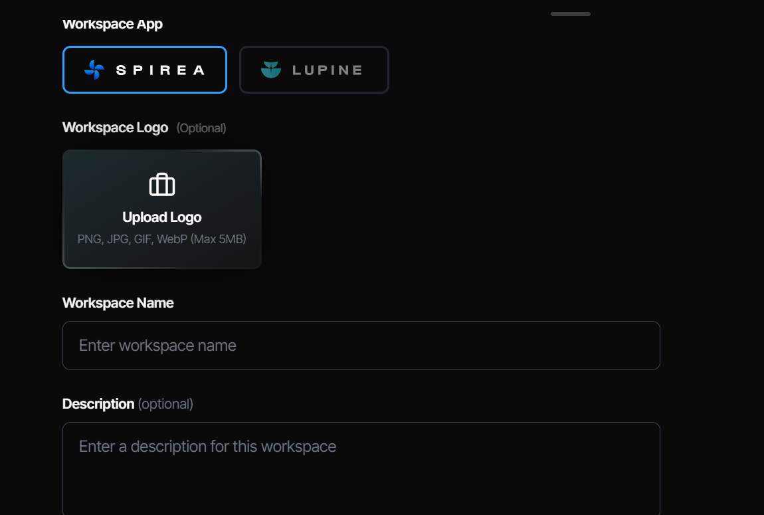This screenshot has height=515, width=764.
Task: Click the Description field label
Action: [98, 404]
